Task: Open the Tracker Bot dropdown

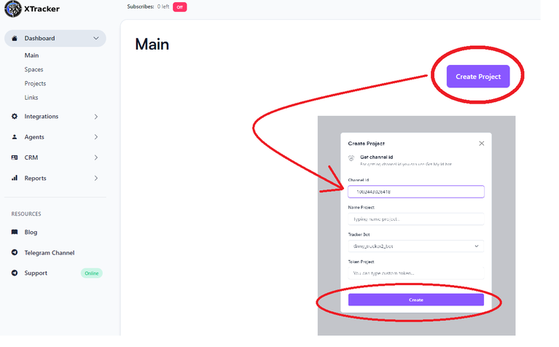Action: pos(415,246)
